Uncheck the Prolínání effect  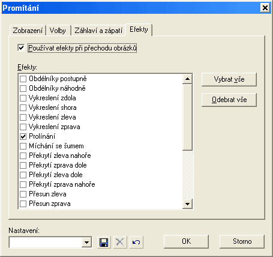coord(23,136)
